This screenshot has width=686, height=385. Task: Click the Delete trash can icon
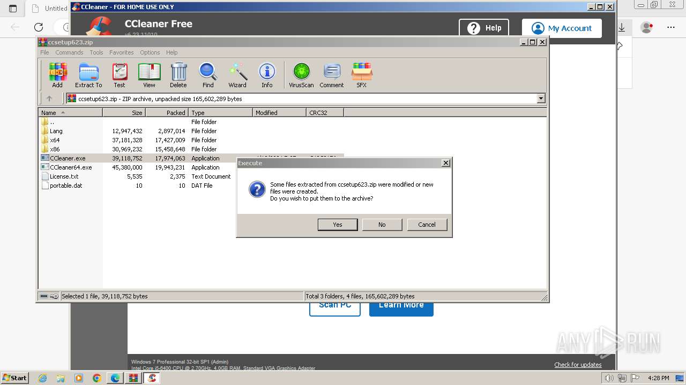(178, 75)
